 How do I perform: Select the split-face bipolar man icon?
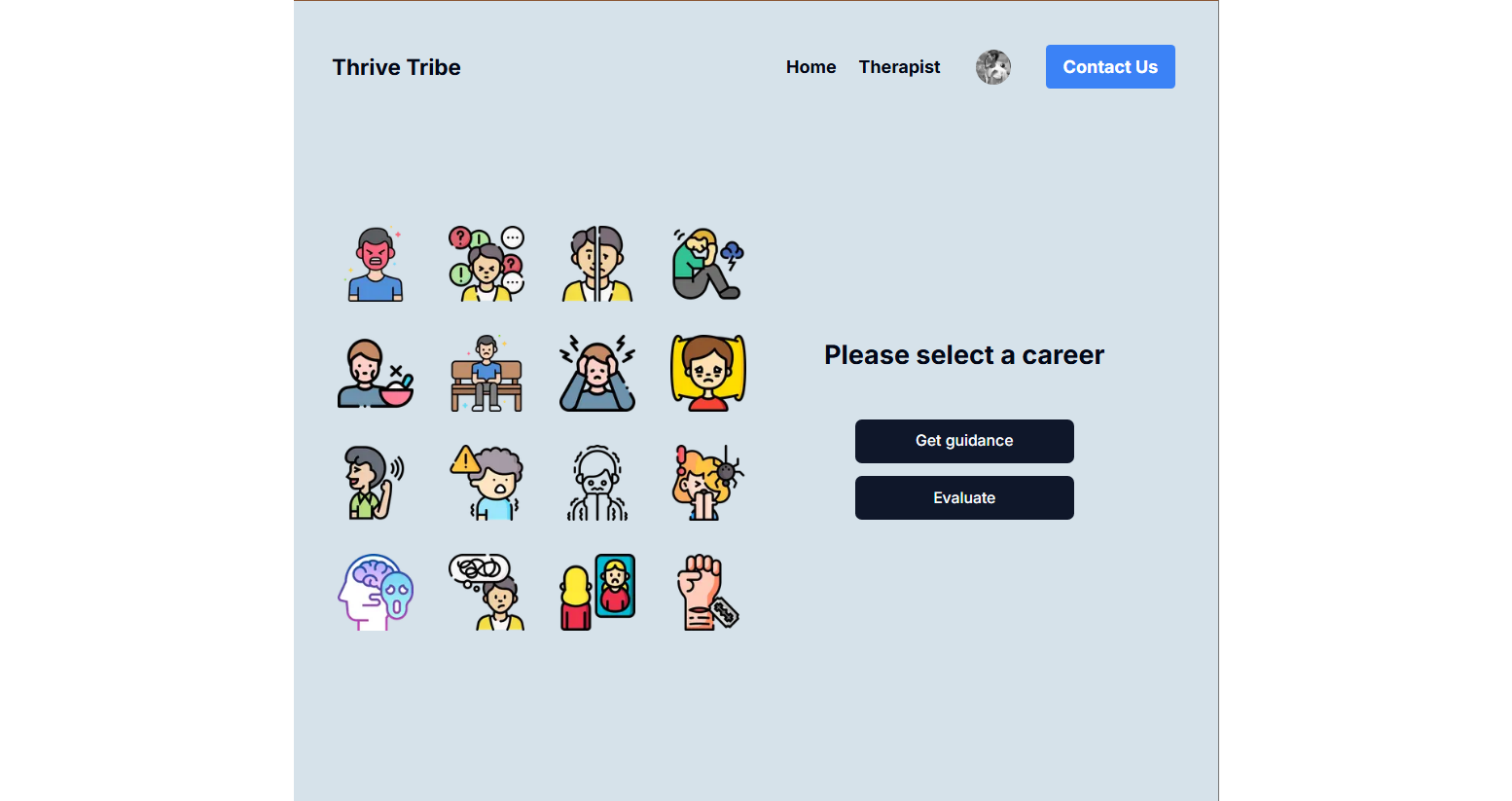597,264
